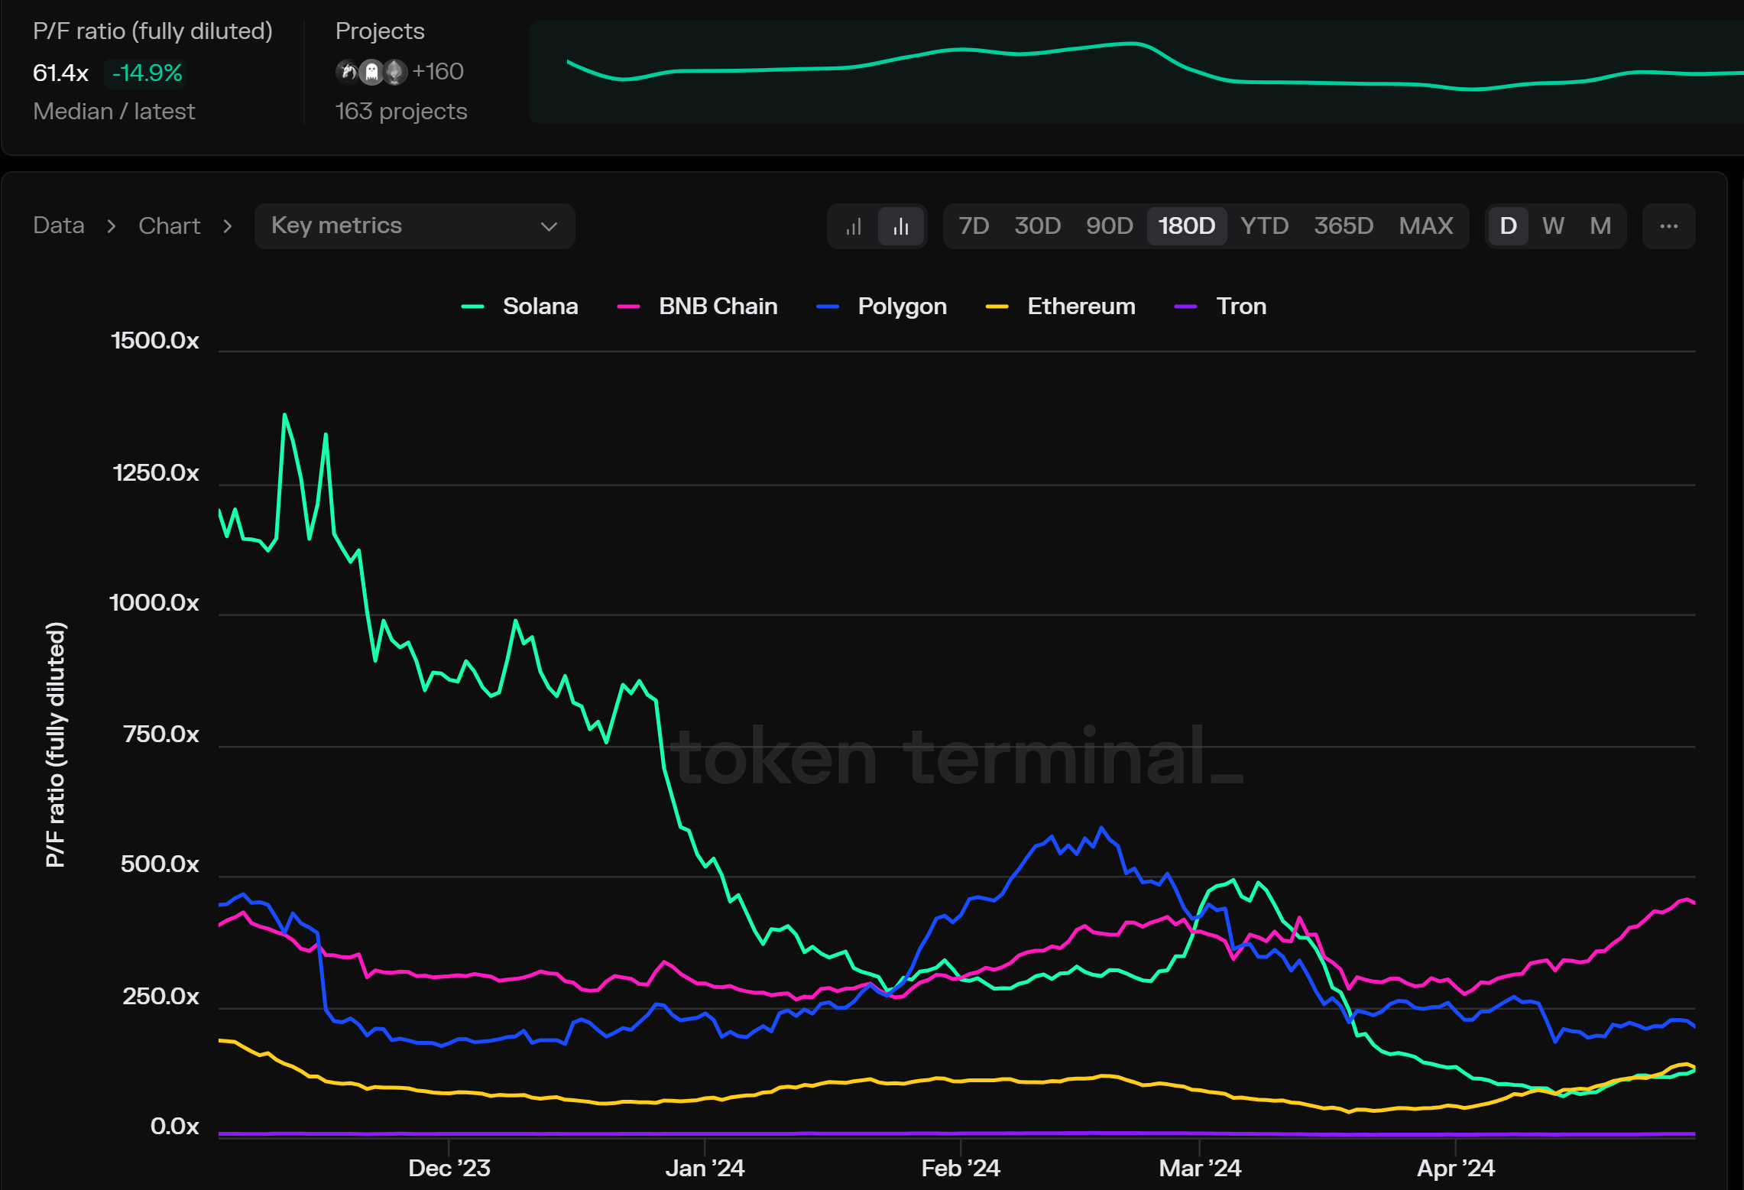This screenshot has height=1190, width=1744.
Task: Click the first project avatar icon
Action: (348, 72)
